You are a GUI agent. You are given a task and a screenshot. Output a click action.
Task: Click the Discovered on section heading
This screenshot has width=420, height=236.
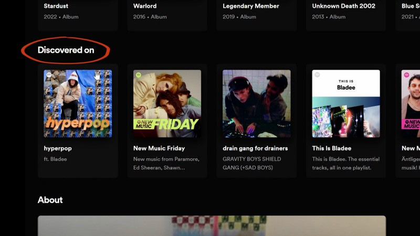click(66, 50)
